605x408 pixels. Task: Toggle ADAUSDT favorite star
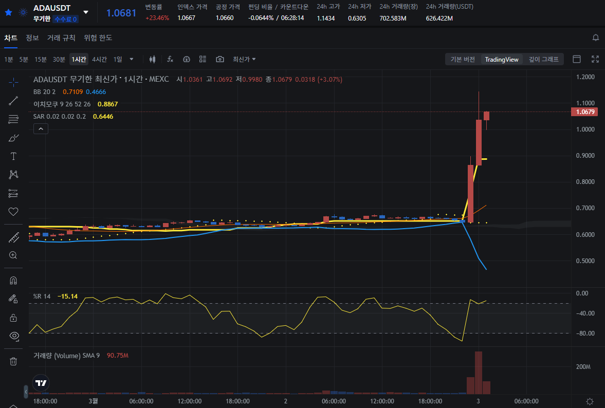click(9, 13)
